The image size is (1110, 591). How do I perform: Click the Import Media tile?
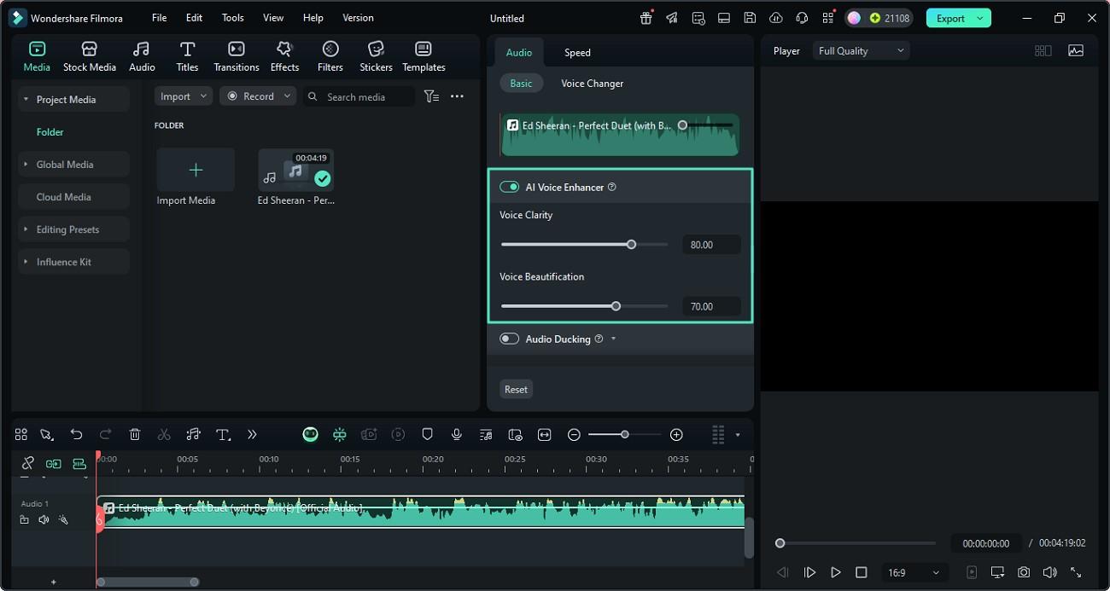[196, 170]
